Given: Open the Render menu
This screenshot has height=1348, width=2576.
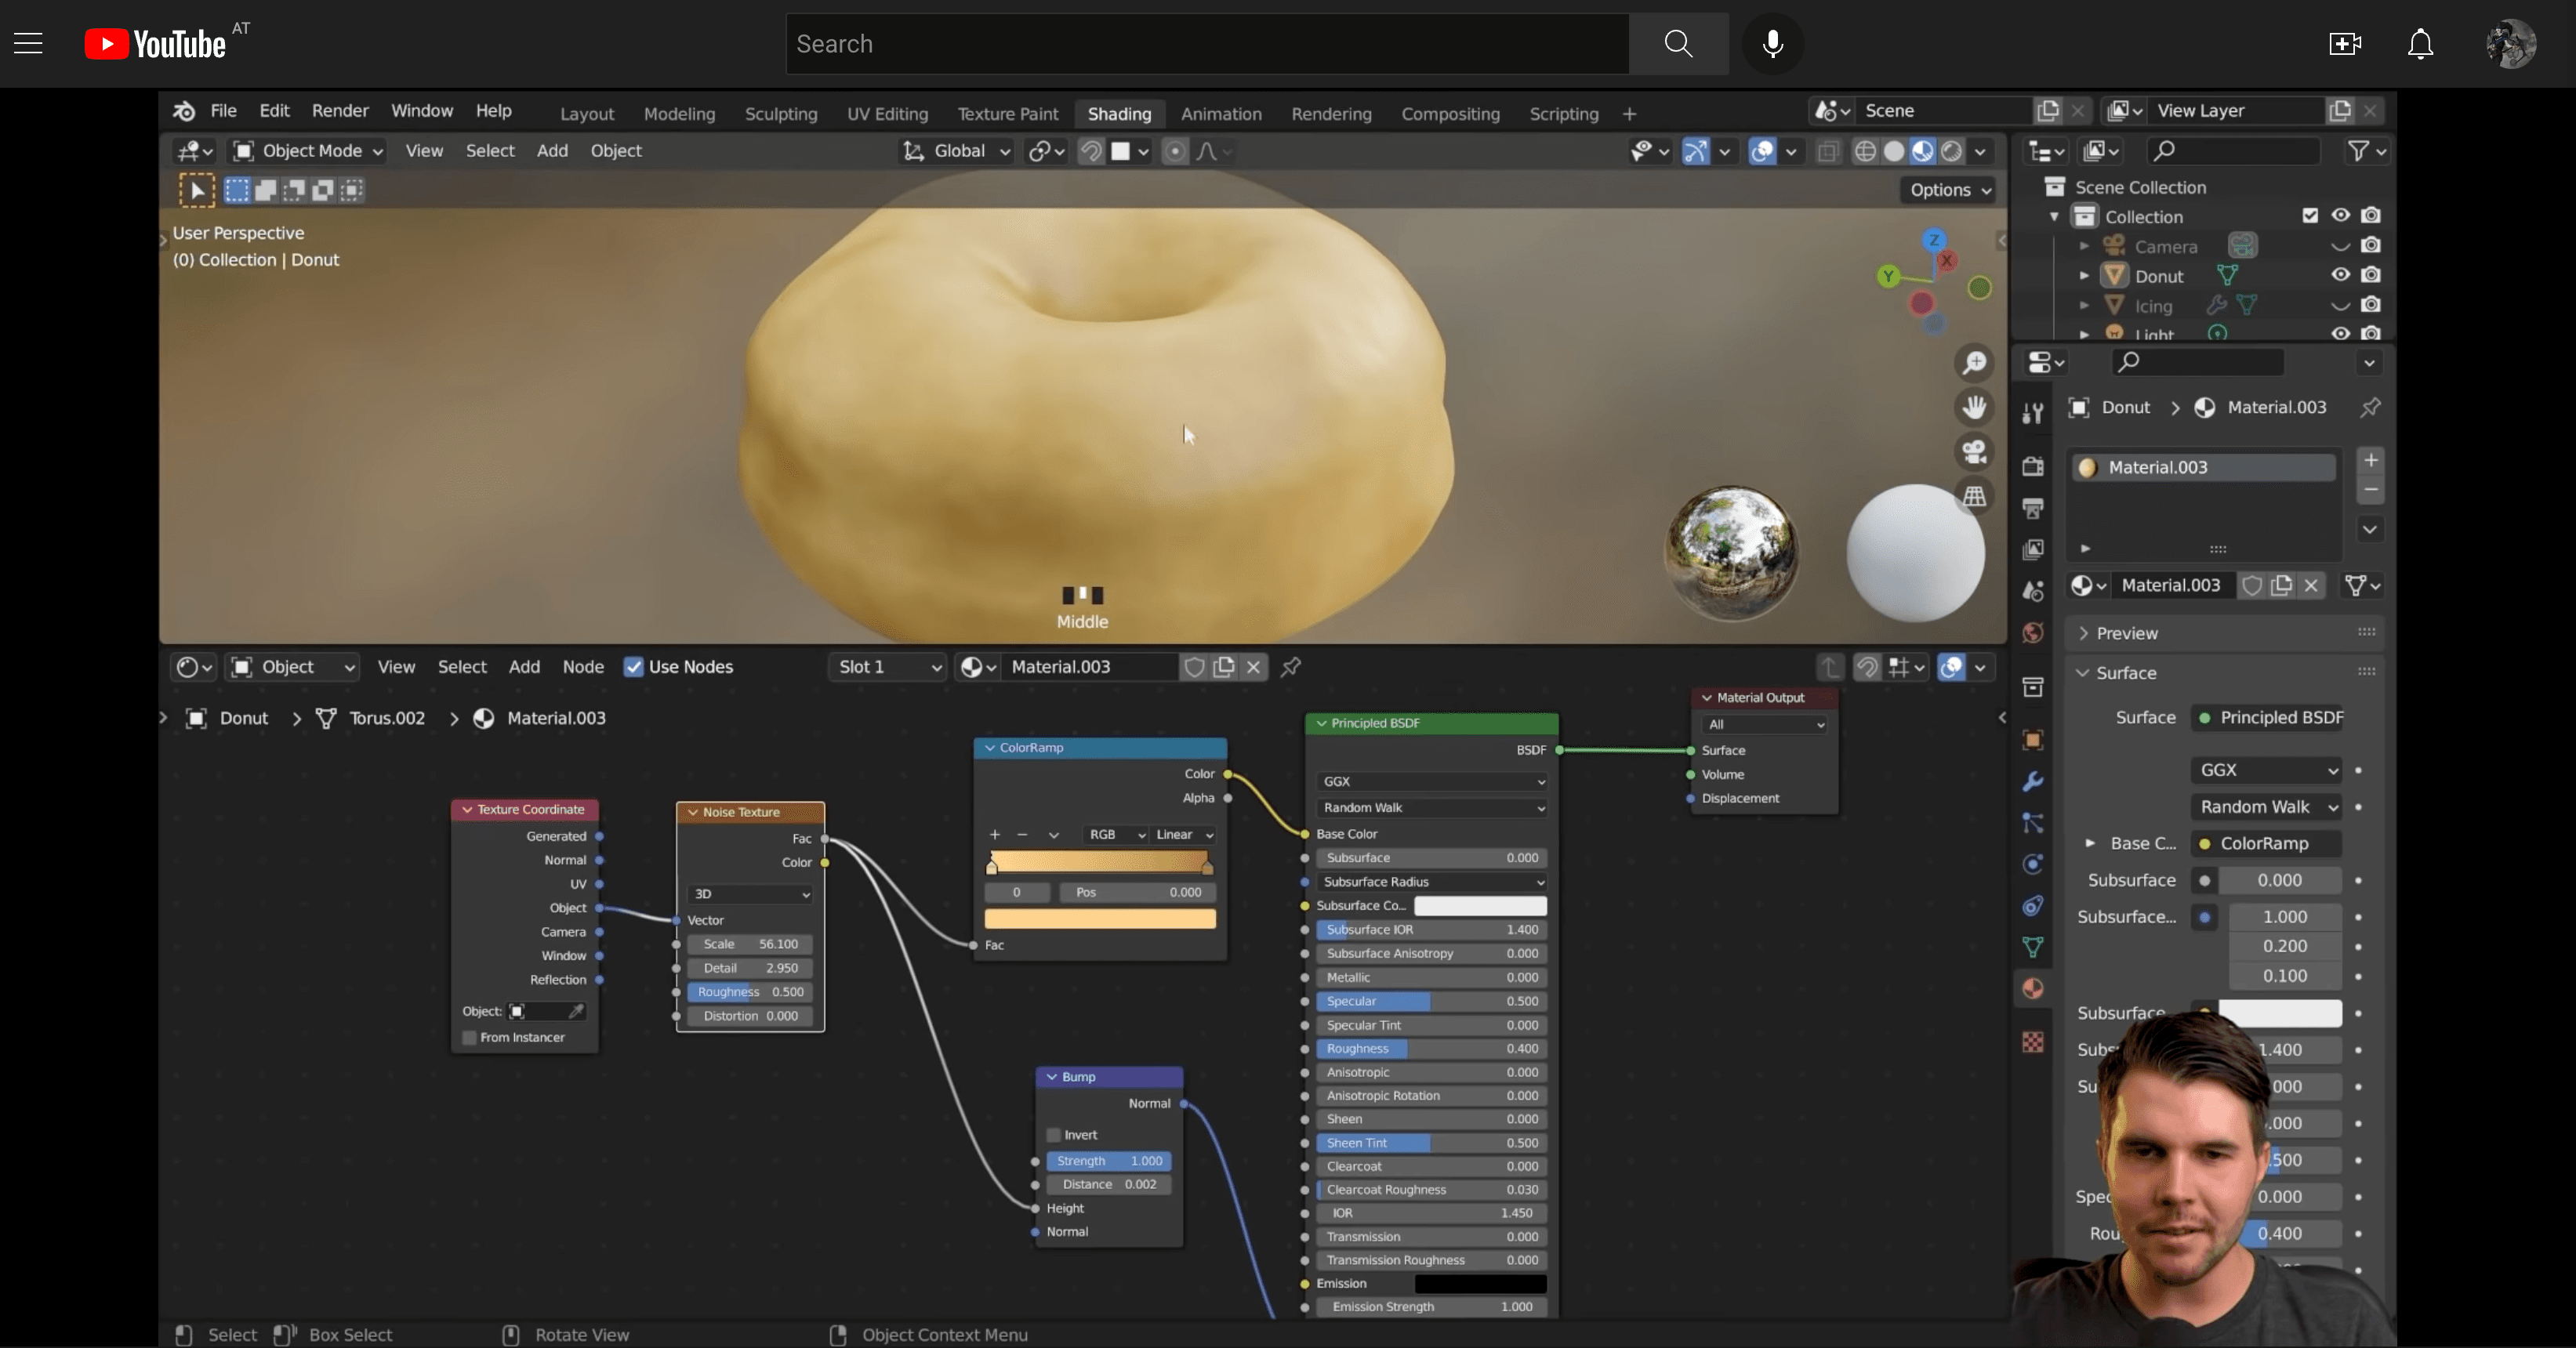Looking at the screenshot, I should 340,111.
